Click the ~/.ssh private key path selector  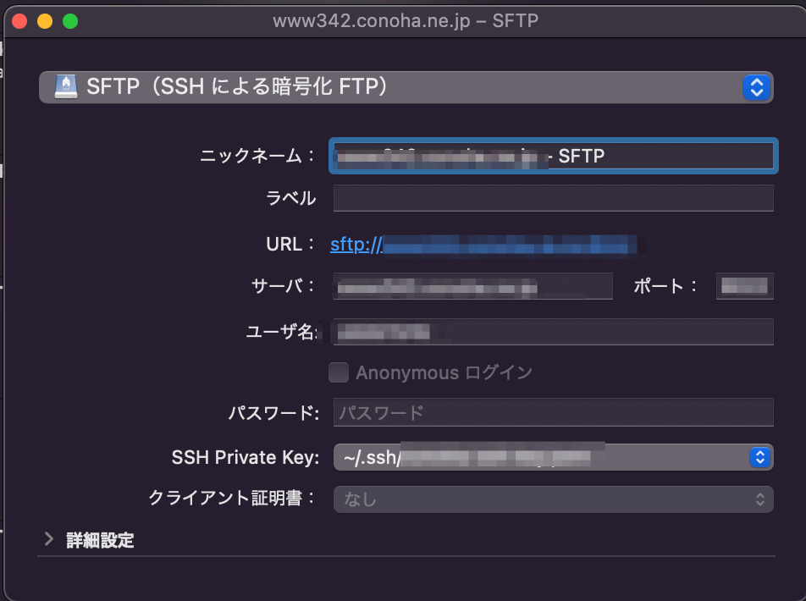point(553,457)
